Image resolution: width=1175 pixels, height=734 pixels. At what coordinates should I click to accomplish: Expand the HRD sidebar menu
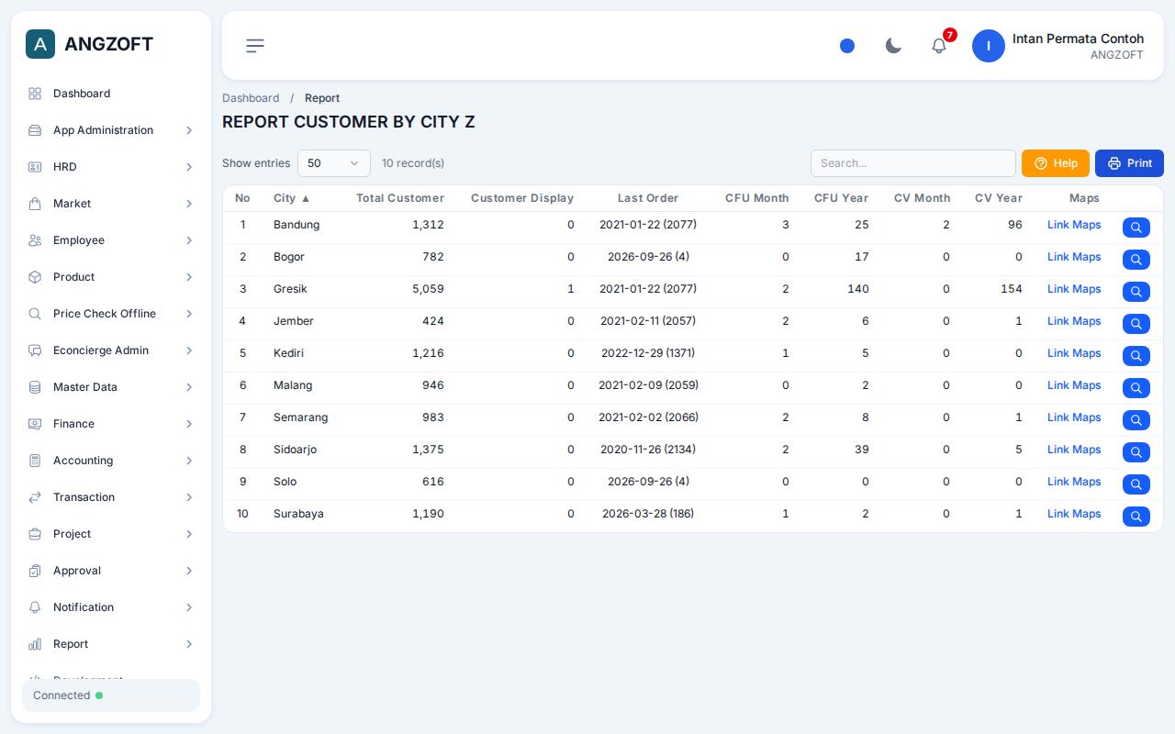point(111,167)
